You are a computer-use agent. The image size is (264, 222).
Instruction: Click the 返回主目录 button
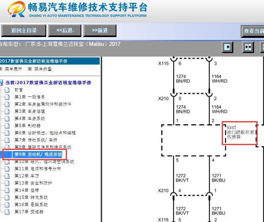pos(24,30)
